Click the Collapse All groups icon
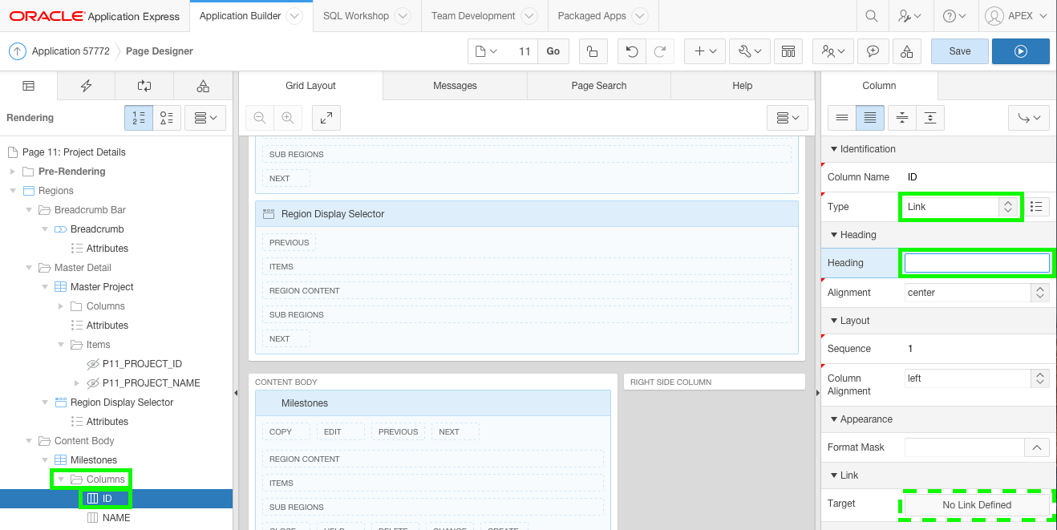 coord(902,118)
